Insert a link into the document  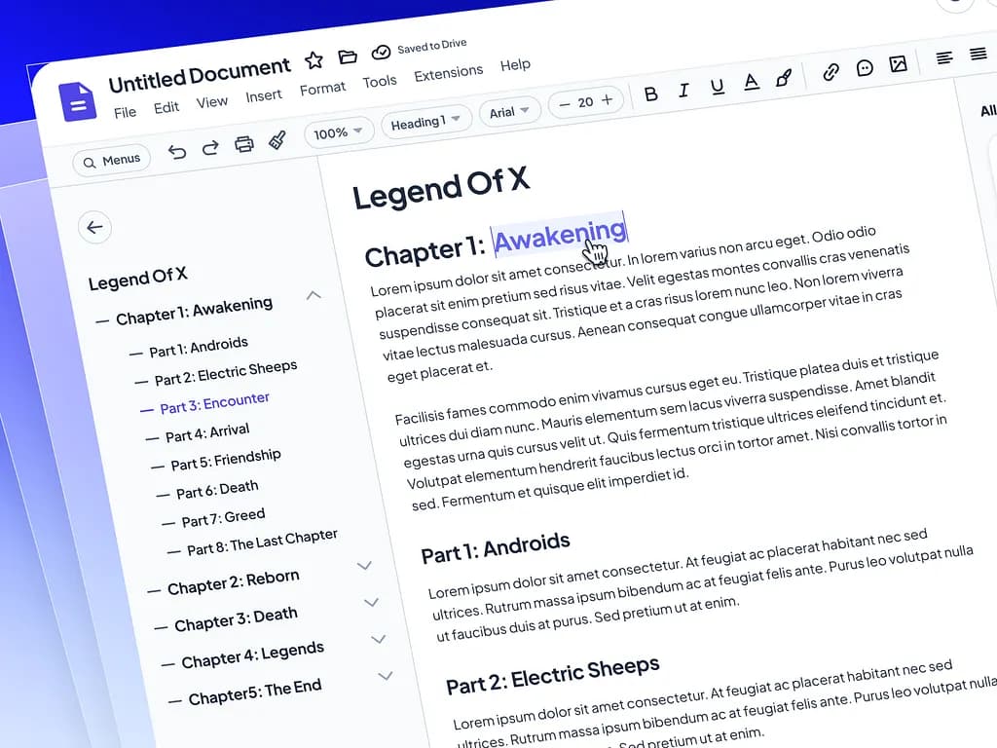point(831,72)
